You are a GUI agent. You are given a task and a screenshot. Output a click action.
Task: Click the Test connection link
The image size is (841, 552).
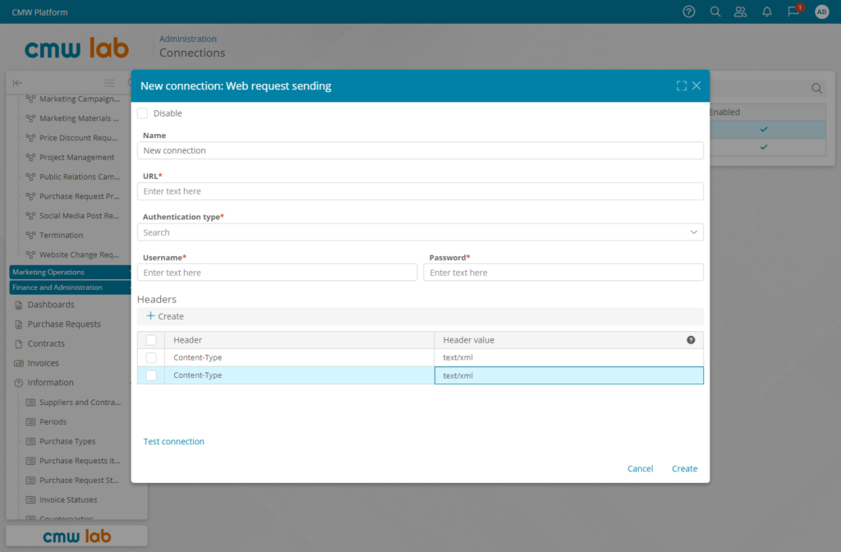point(174,441)
